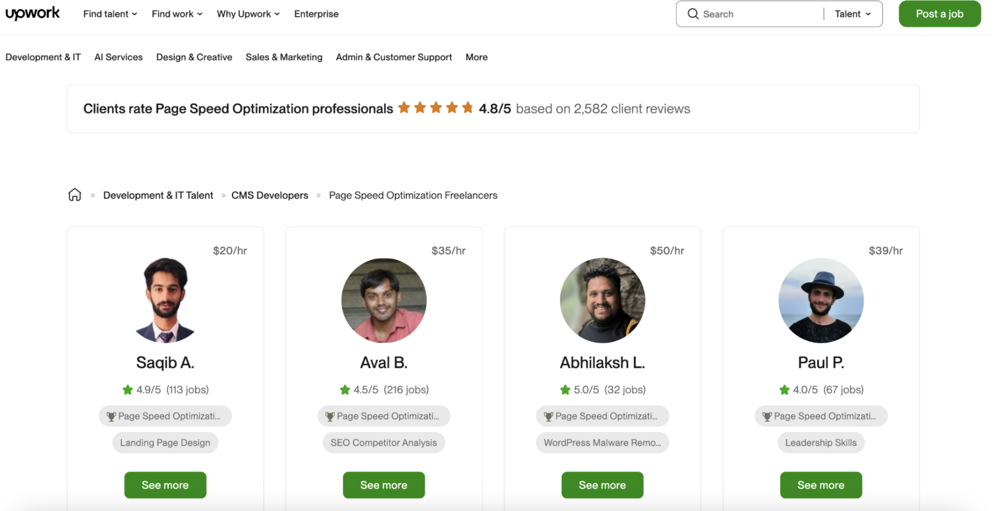Click the green star beside Aval B.'s rating

click(x=345, y=390)
